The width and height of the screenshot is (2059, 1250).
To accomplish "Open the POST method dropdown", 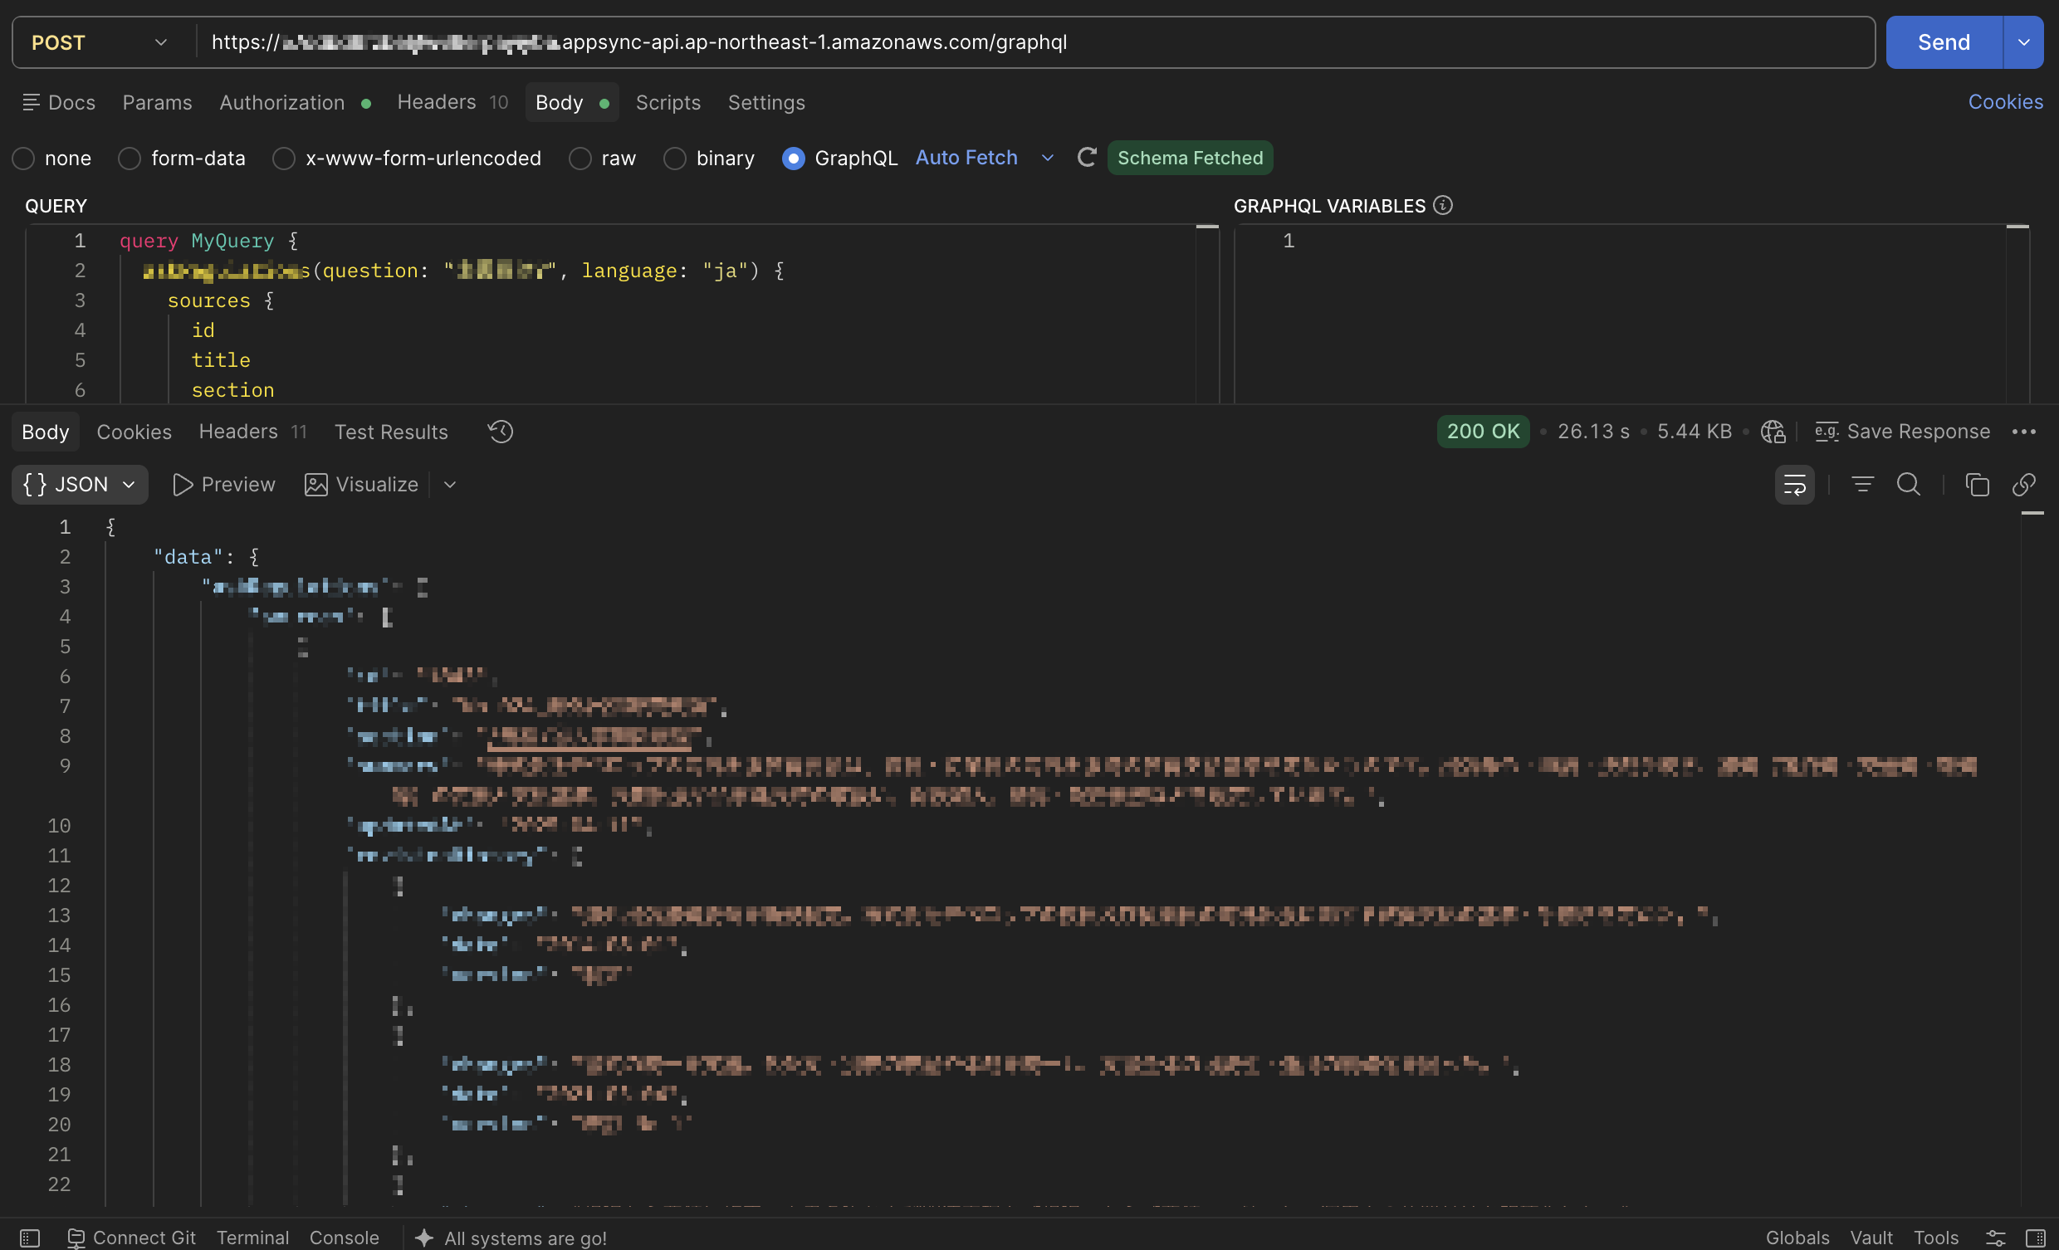I will (x=100, y=42).
